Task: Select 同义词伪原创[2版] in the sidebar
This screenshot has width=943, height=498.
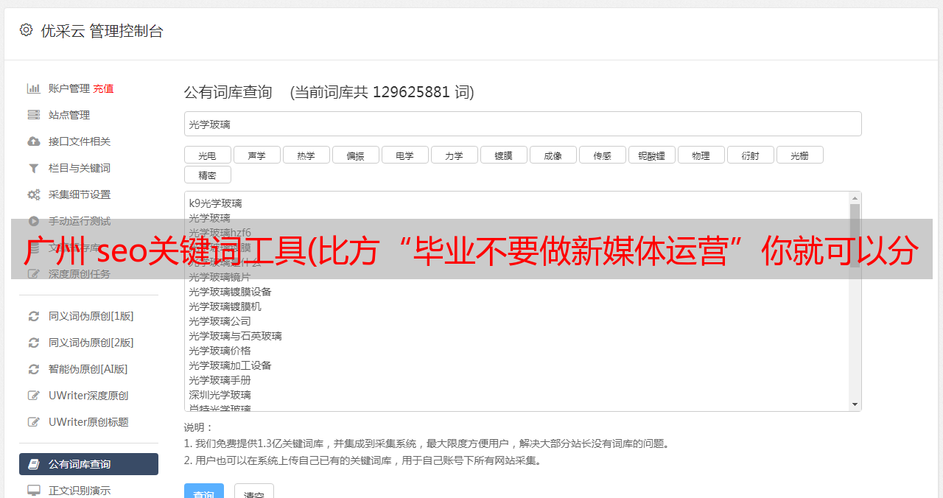Action: tap(91, 343)
